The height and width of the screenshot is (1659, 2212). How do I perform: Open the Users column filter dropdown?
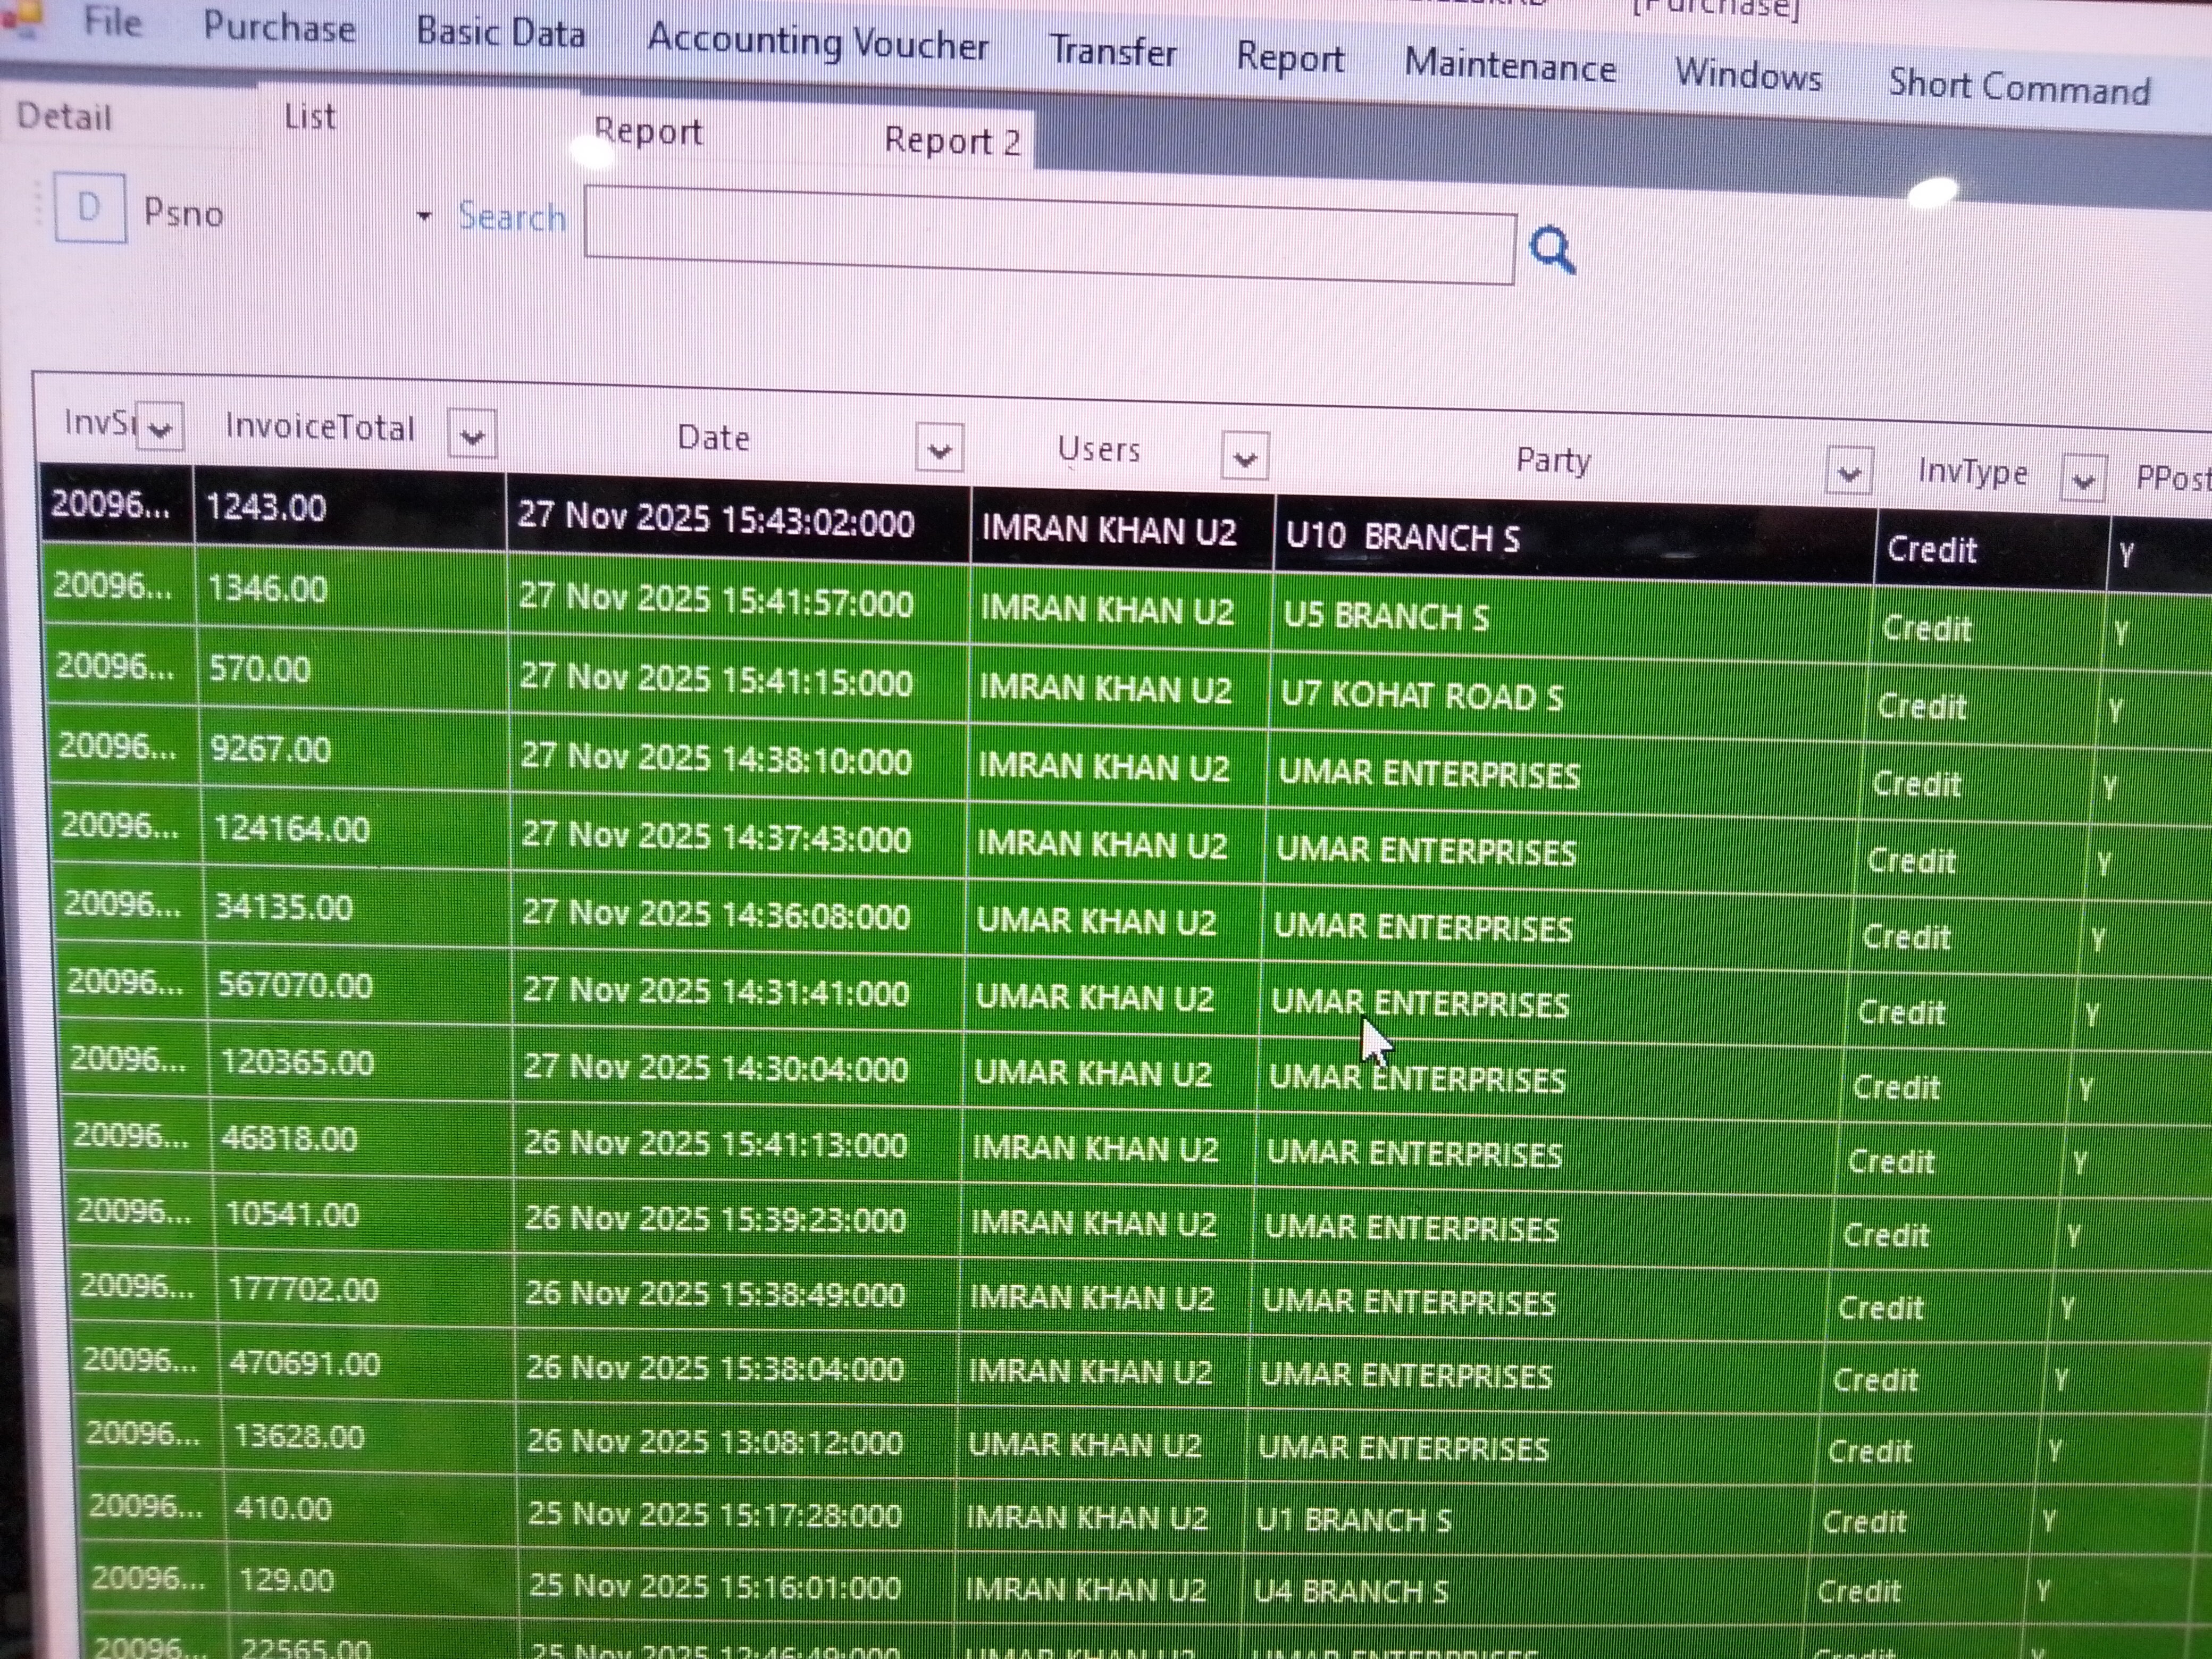click(x=1245, y=458)
